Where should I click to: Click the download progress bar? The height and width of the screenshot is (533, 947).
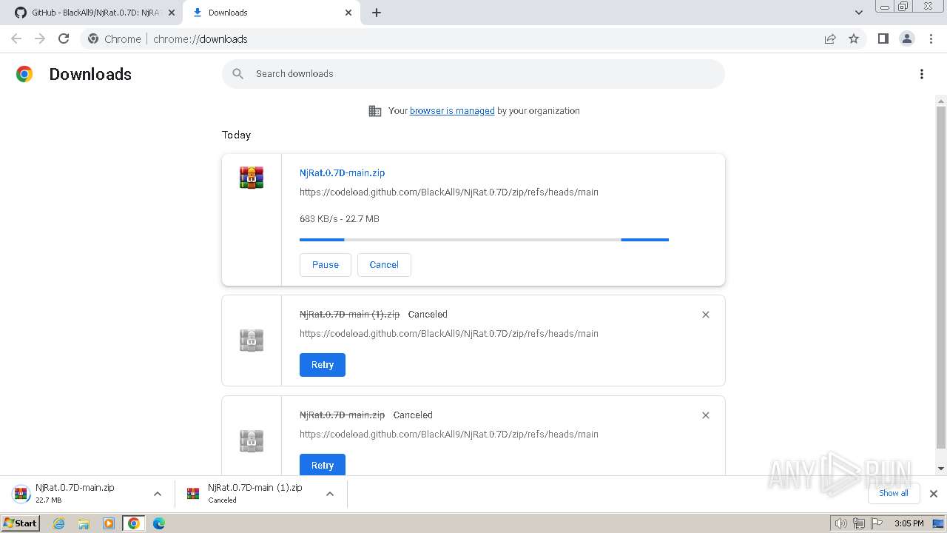(484, 240)
